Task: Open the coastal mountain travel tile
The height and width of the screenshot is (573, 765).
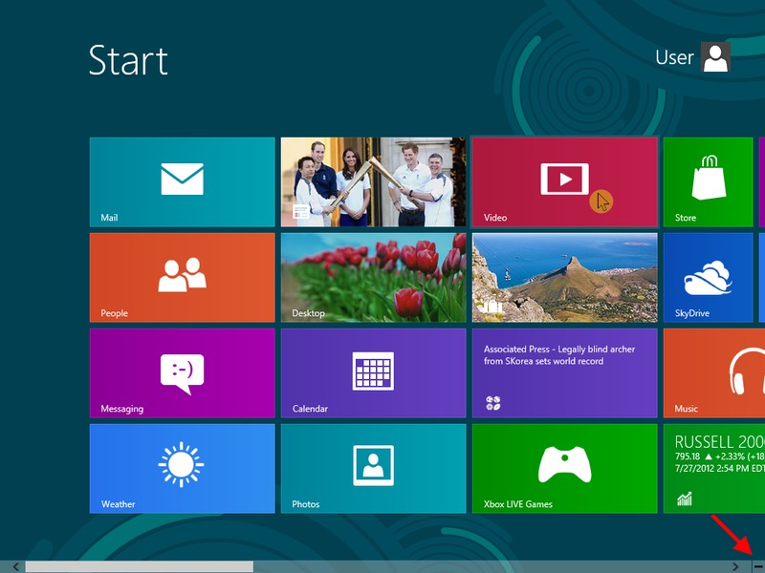Action: point(564,277)
